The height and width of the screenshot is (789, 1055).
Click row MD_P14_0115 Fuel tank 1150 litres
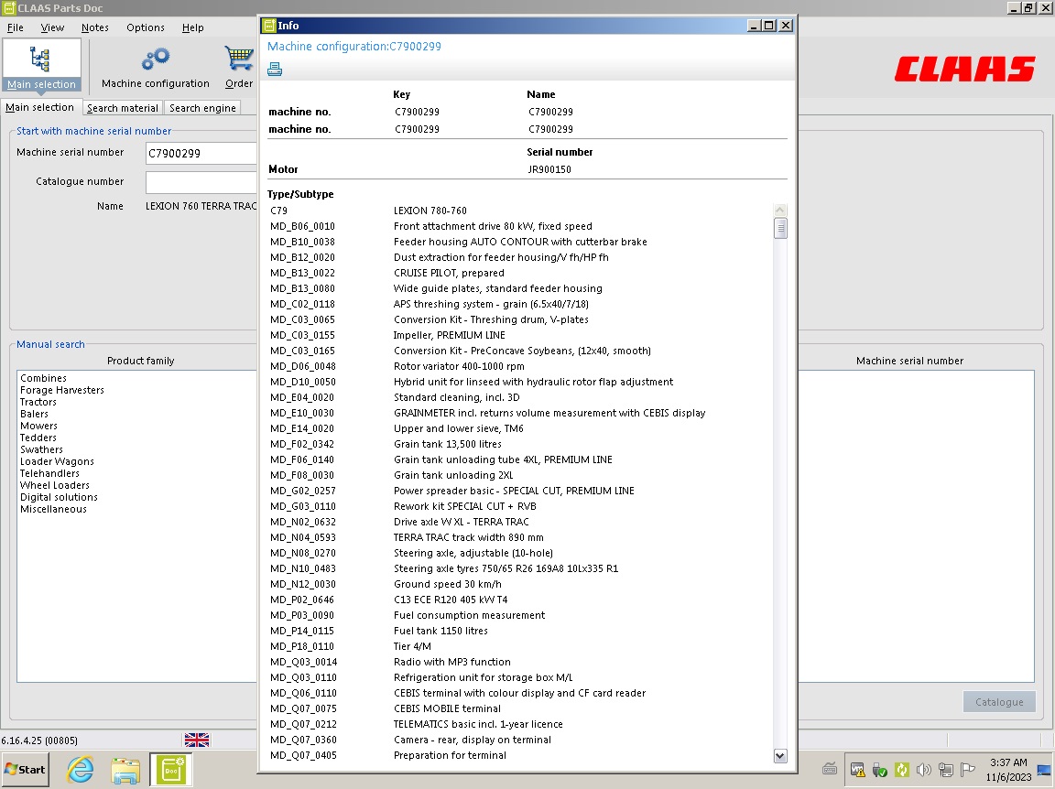(519, 631)
